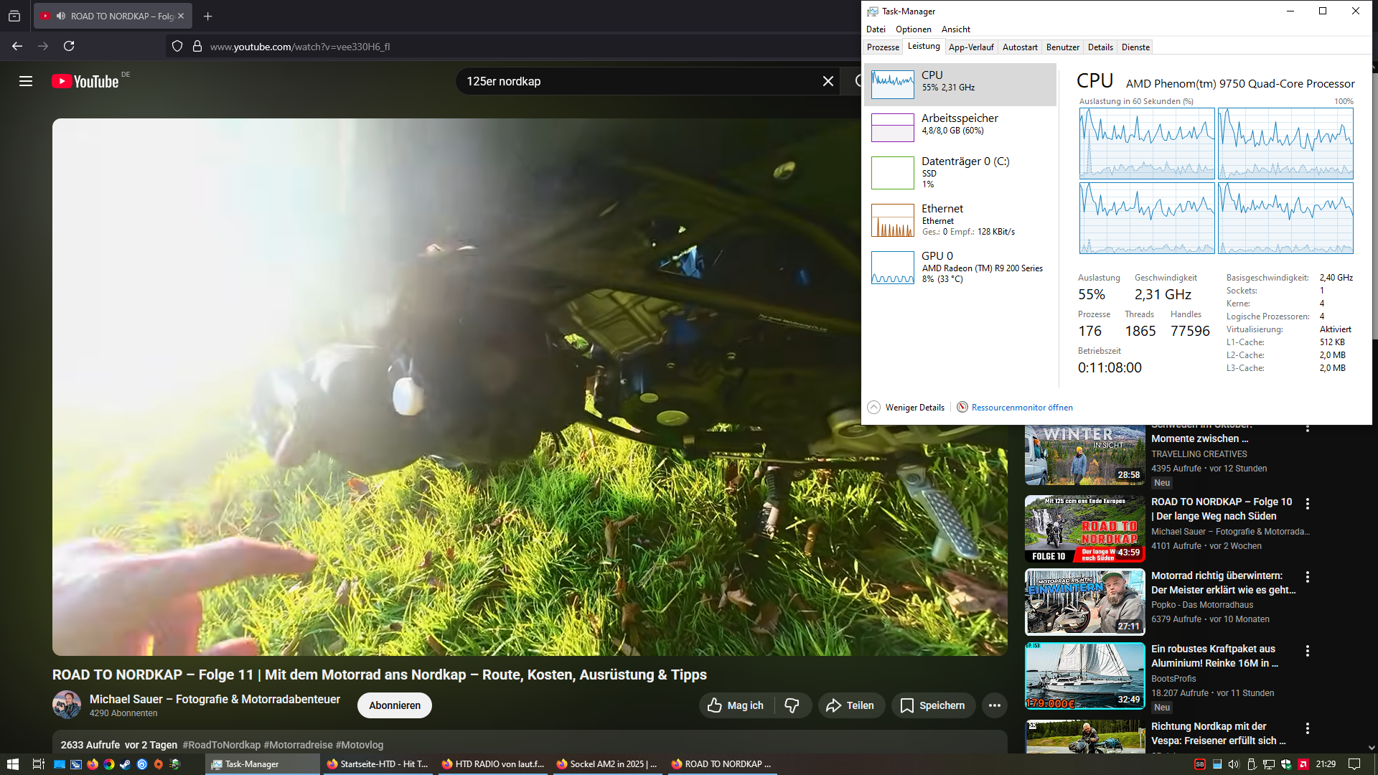The width and height of the screenshot is (1378, 775).
Task: Subscribe with the Abonnieren button
Action: coord(394,705)
